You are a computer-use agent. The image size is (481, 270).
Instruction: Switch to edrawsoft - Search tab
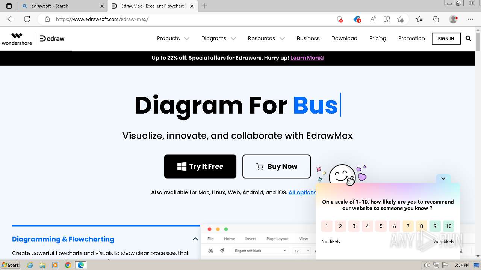coord(62,6)
